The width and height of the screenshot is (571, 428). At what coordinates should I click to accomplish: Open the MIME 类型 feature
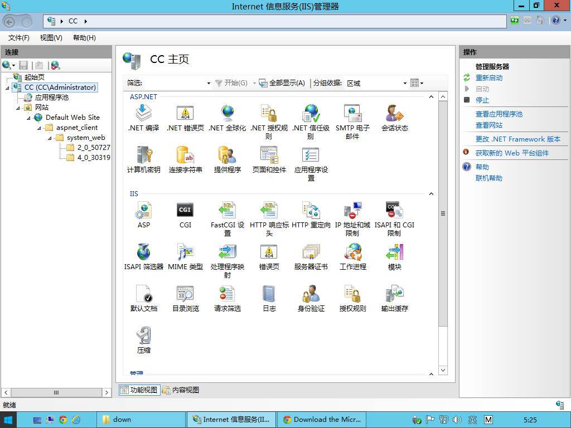click(185, 257)
